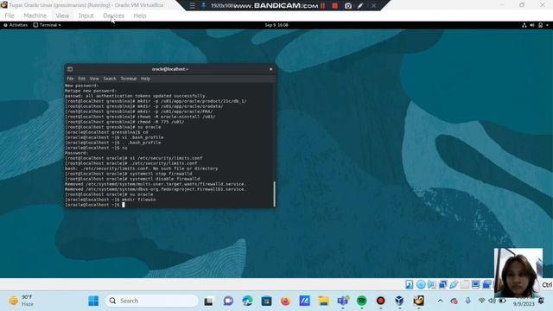The width and height of the screenshot is (553, 311).
Task: Open File Explorer from taskbar
Action: tap(323, 301)
